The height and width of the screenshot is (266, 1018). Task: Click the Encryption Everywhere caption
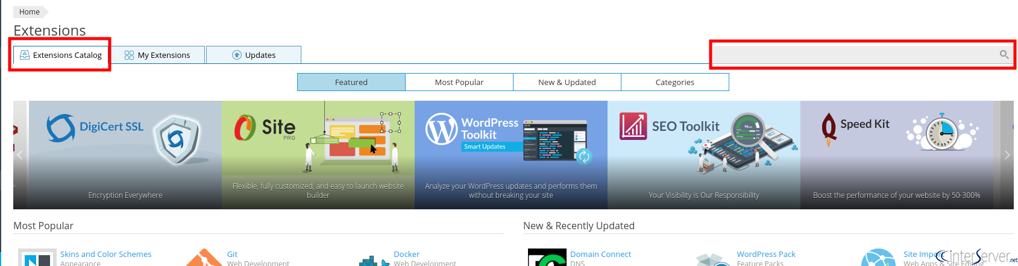point(125,195)
